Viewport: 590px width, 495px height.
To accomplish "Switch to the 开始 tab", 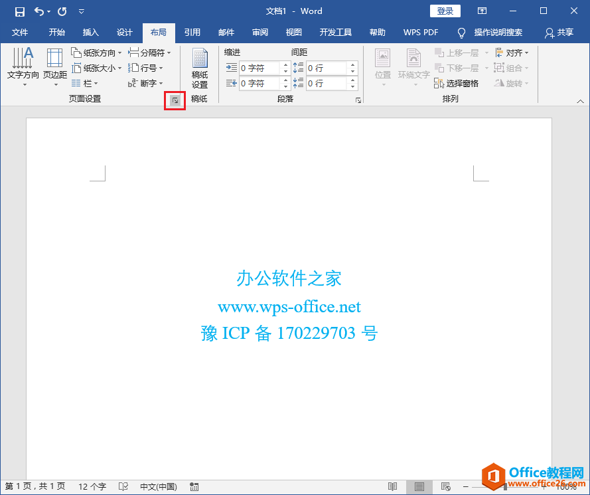I will coord(57,33).
